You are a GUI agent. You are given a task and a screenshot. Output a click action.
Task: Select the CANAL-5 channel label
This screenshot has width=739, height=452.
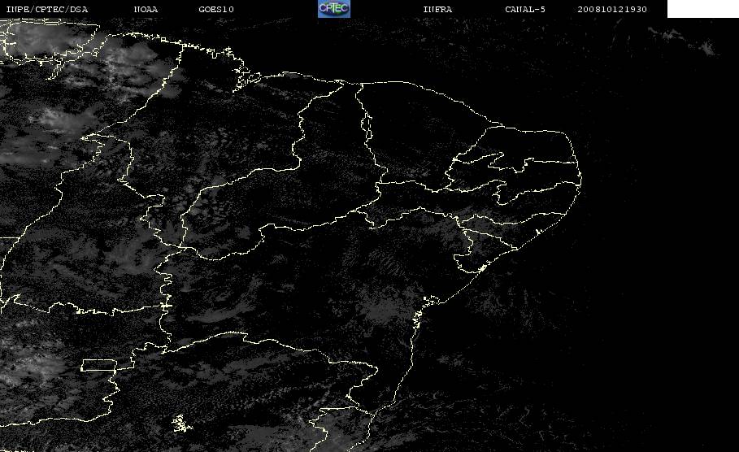(x=525, y=10)
